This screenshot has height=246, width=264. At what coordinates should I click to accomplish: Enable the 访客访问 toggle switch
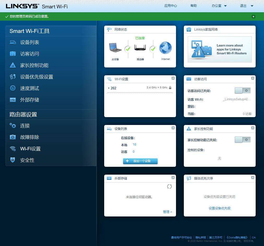(242, 90)
